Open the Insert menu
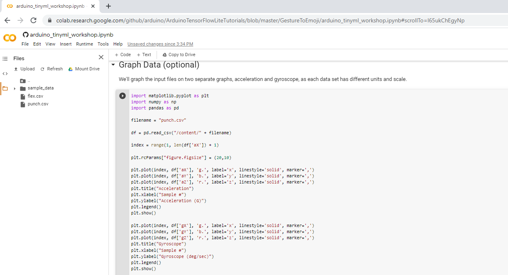The height and width of the screenshot is (275, 508). pos(66,44)
